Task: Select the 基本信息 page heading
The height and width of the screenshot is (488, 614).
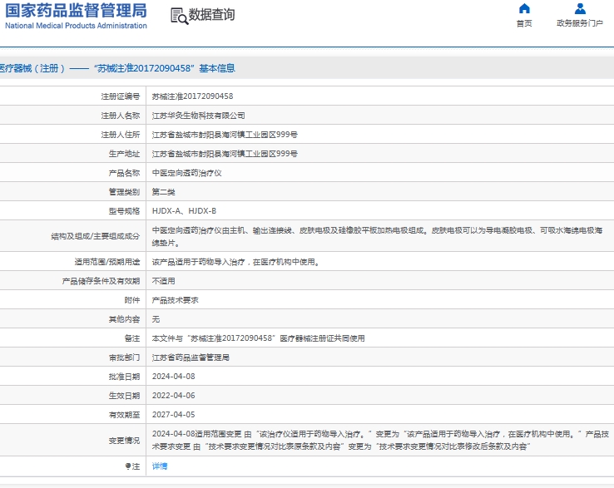Action: coord(217,68)
